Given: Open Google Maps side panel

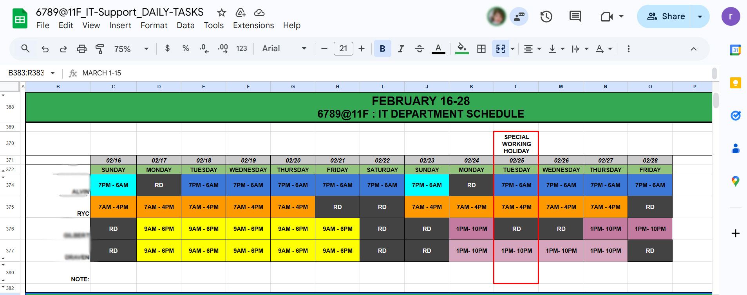Looking at the screenshot, I should [735, 181].
